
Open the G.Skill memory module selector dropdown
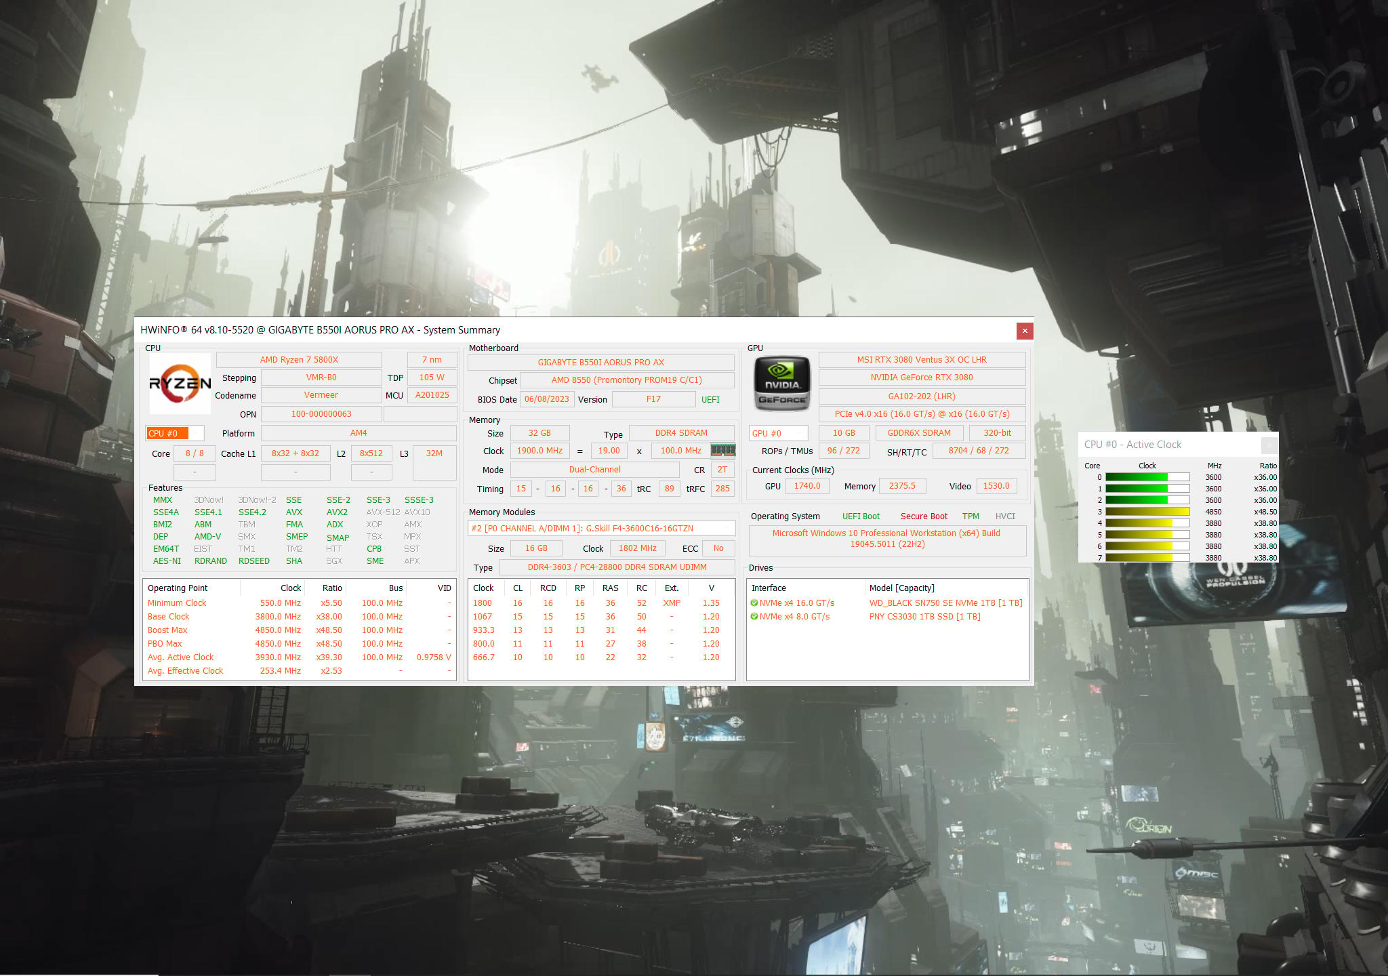(601, 528)
